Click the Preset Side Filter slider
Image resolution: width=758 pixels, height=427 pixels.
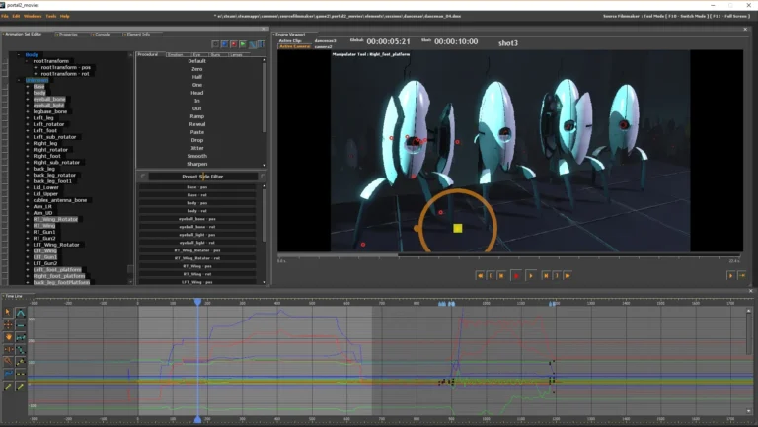203,177
